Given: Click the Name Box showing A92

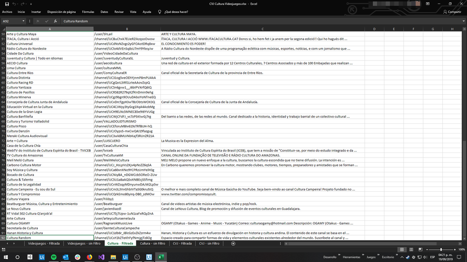Looking at the screenshot, I should (x=11, y=21).
